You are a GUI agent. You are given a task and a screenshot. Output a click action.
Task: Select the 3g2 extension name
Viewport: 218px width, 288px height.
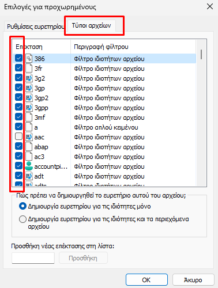pos(40,78)
